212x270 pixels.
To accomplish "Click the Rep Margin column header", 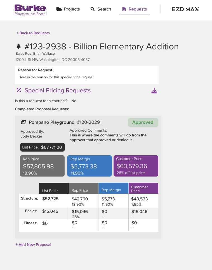I will pyautogui.click(x=113, y=188).
